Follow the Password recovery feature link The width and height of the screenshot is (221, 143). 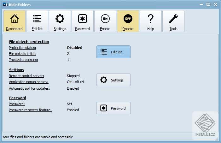coord(30,110)
